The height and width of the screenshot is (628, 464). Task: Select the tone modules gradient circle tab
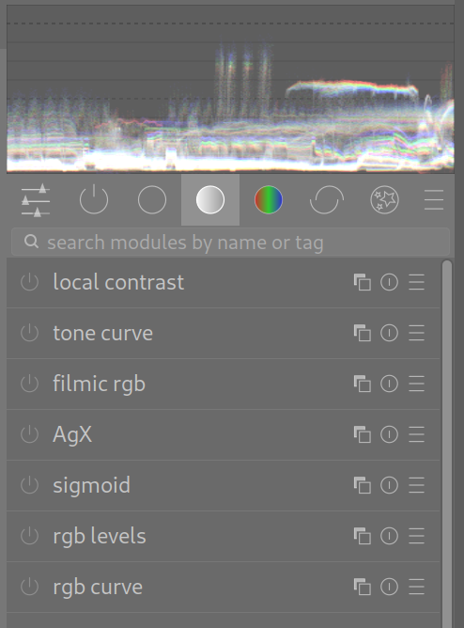coord(210,199)
